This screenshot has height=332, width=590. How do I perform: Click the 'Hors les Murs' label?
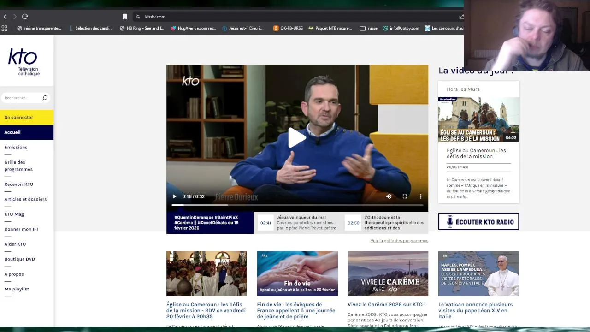click(463, 89)
